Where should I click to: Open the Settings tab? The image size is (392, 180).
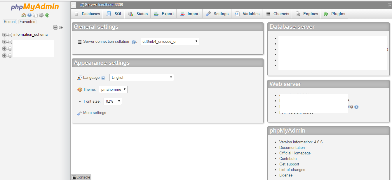coord(217,14)
